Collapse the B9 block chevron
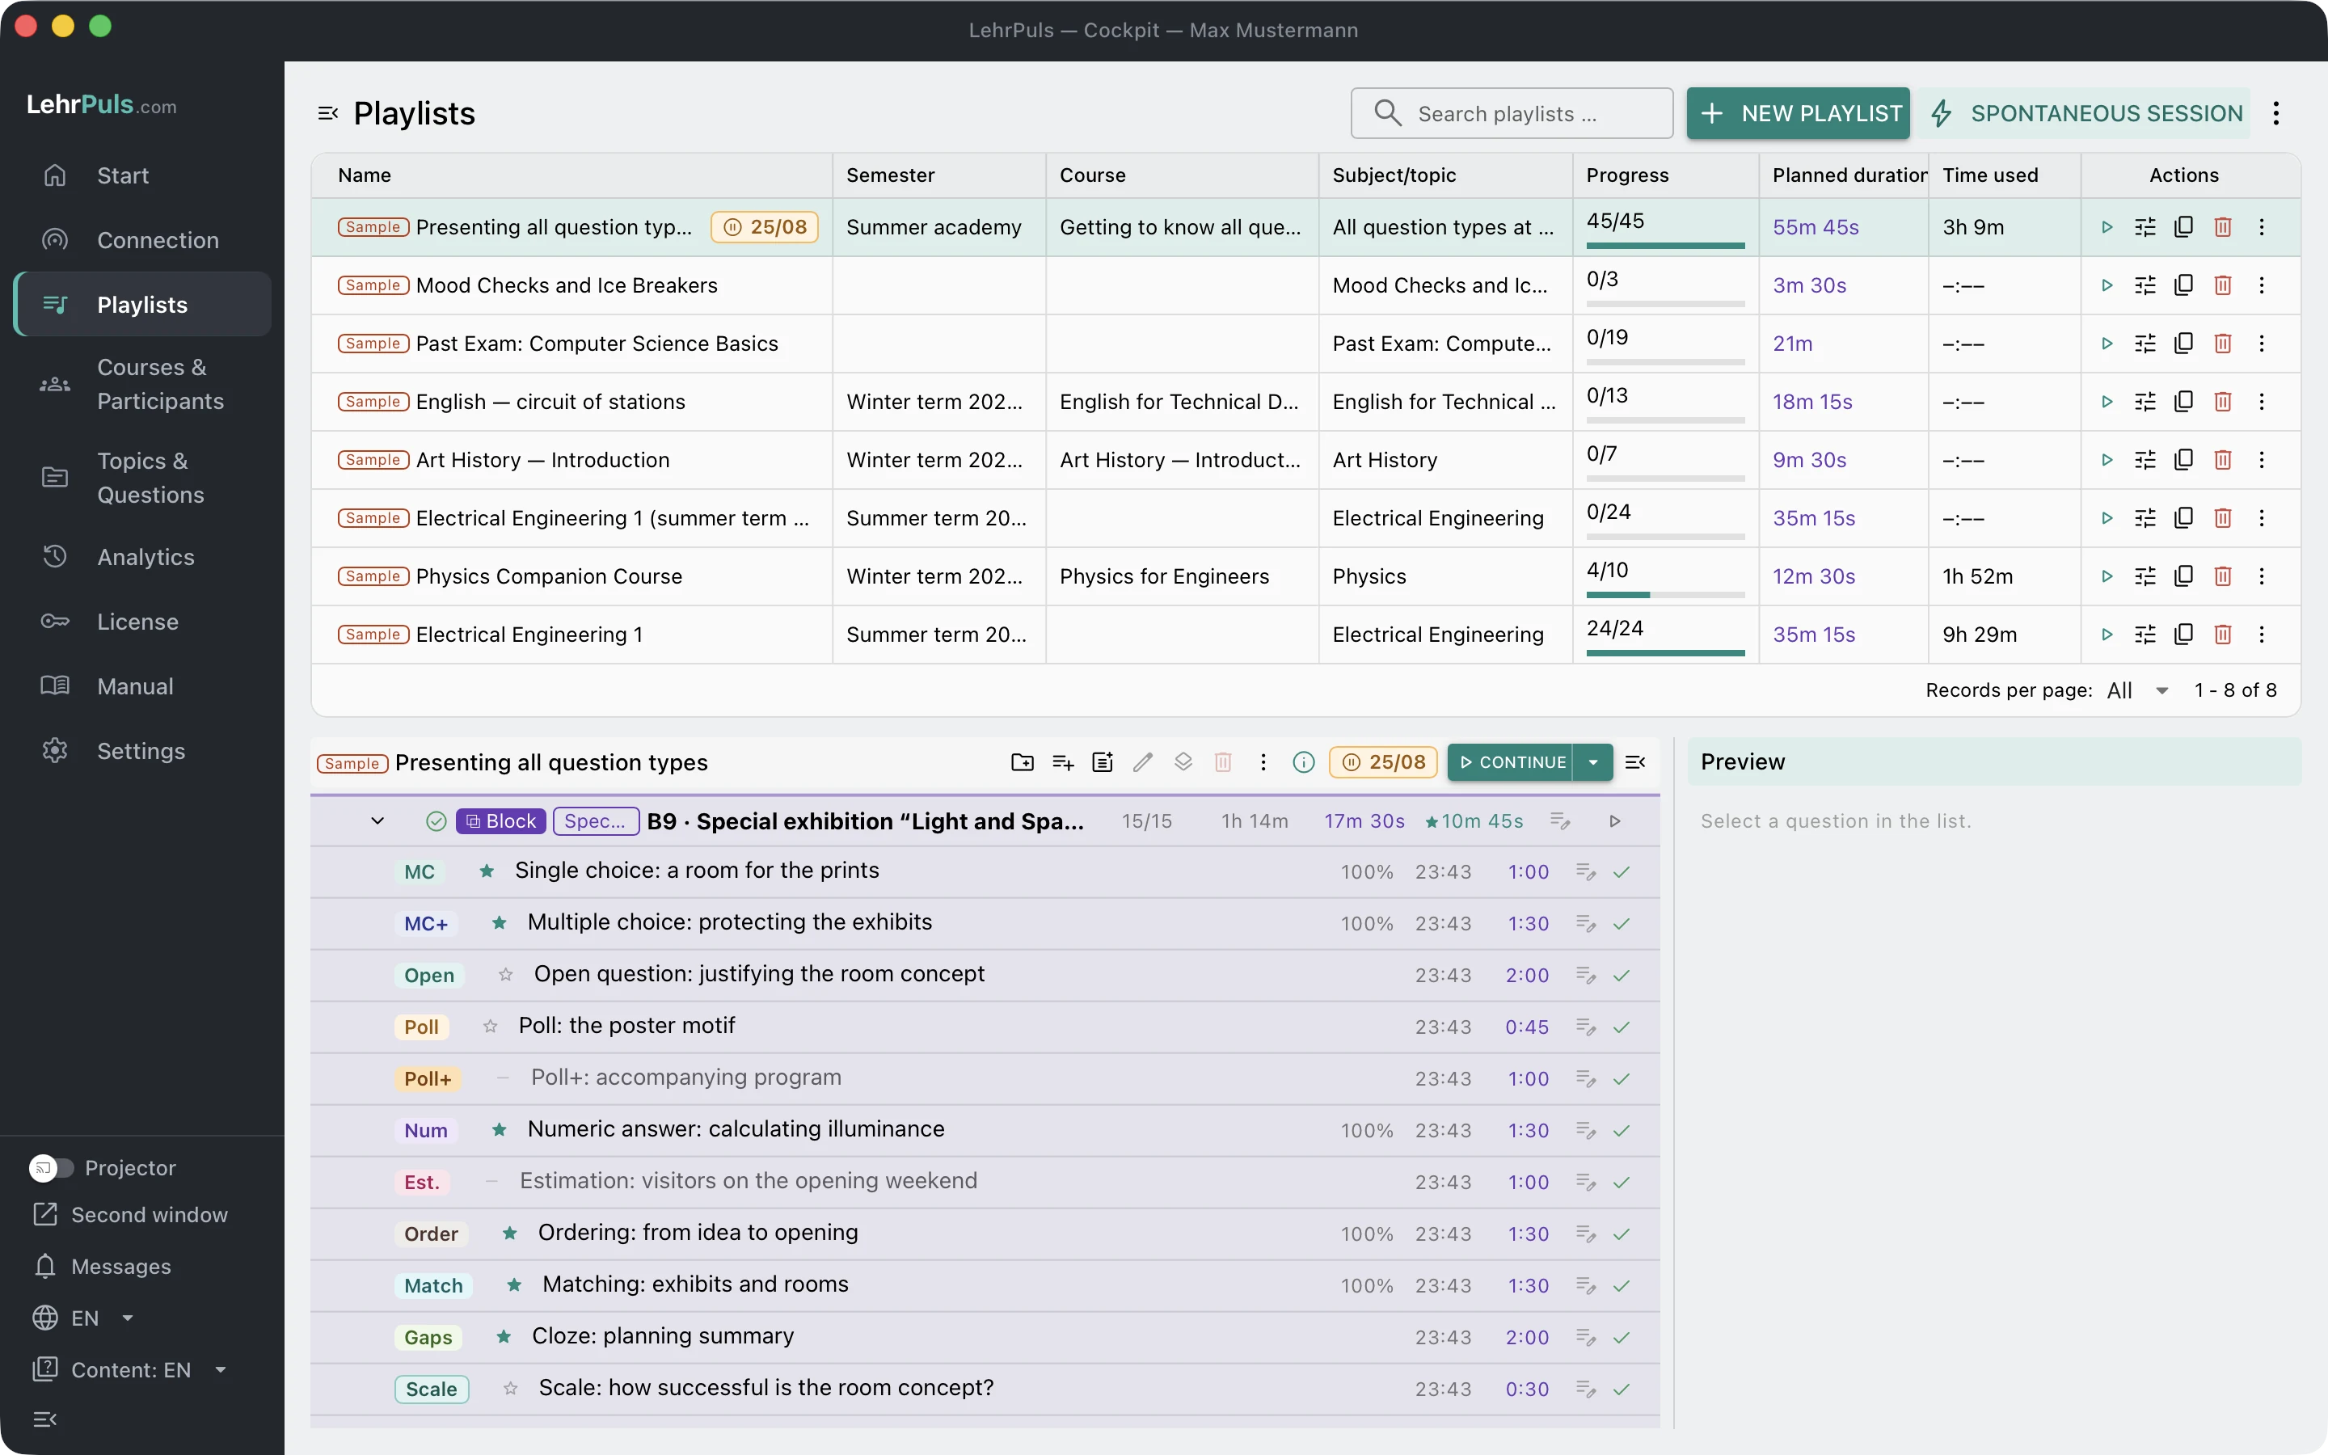The height and width of the screenshot is (1455, 2328). coord(378,820)
